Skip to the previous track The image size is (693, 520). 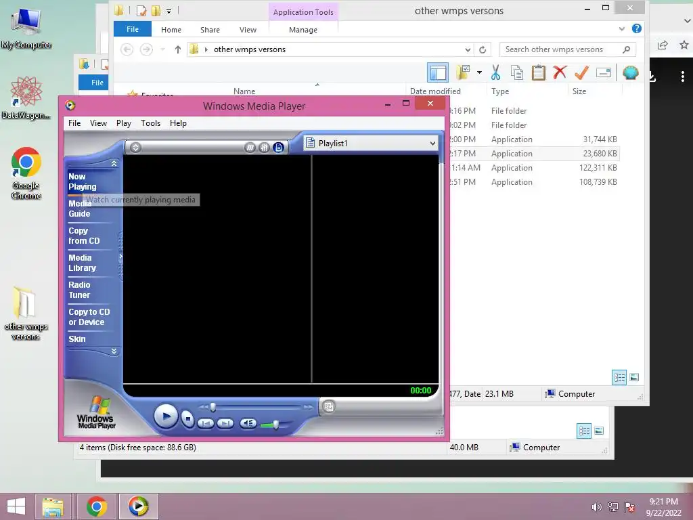206,424
